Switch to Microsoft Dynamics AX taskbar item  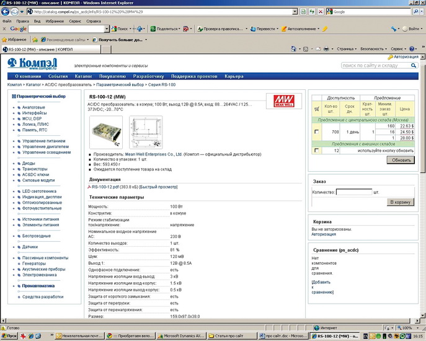coord(182,336)
